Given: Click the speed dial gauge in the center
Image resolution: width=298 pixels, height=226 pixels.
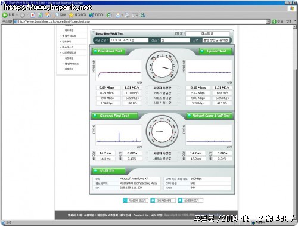Looking at the screenshot, I should pyautogui.click(x=162, y=67).
